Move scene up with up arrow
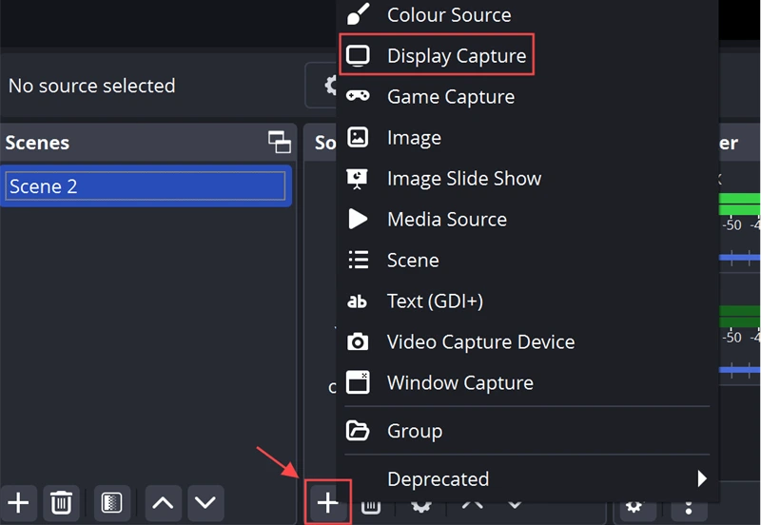761x525 pixels. tap(163, 502)
